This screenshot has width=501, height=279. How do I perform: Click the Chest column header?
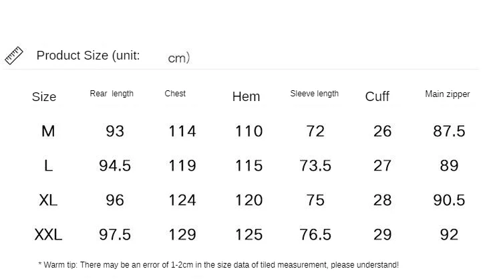175,94
